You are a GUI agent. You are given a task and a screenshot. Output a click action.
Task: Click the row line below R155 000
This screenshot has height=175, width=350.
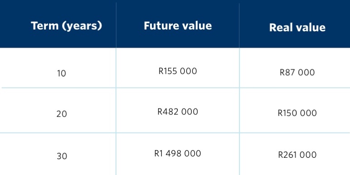178,87
